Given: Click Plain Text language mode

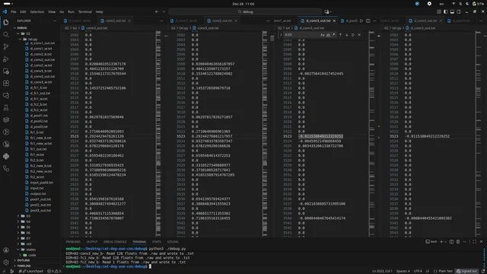Looking at the screenshot, I should (x=444, y=271).
